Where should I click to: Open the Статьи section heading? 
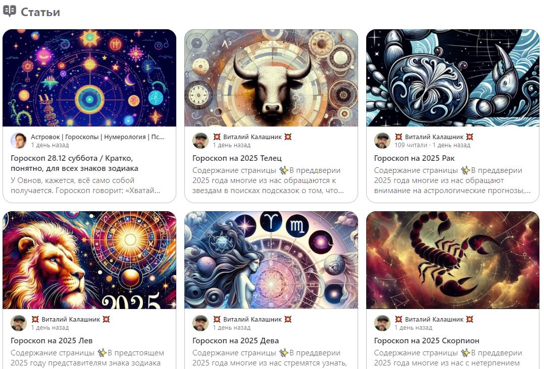tap(40, 12)
